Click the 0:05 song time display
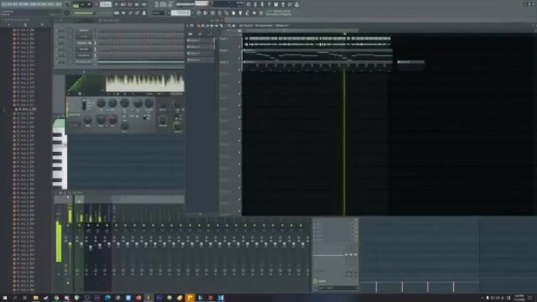537x302 pixels. 160,4
